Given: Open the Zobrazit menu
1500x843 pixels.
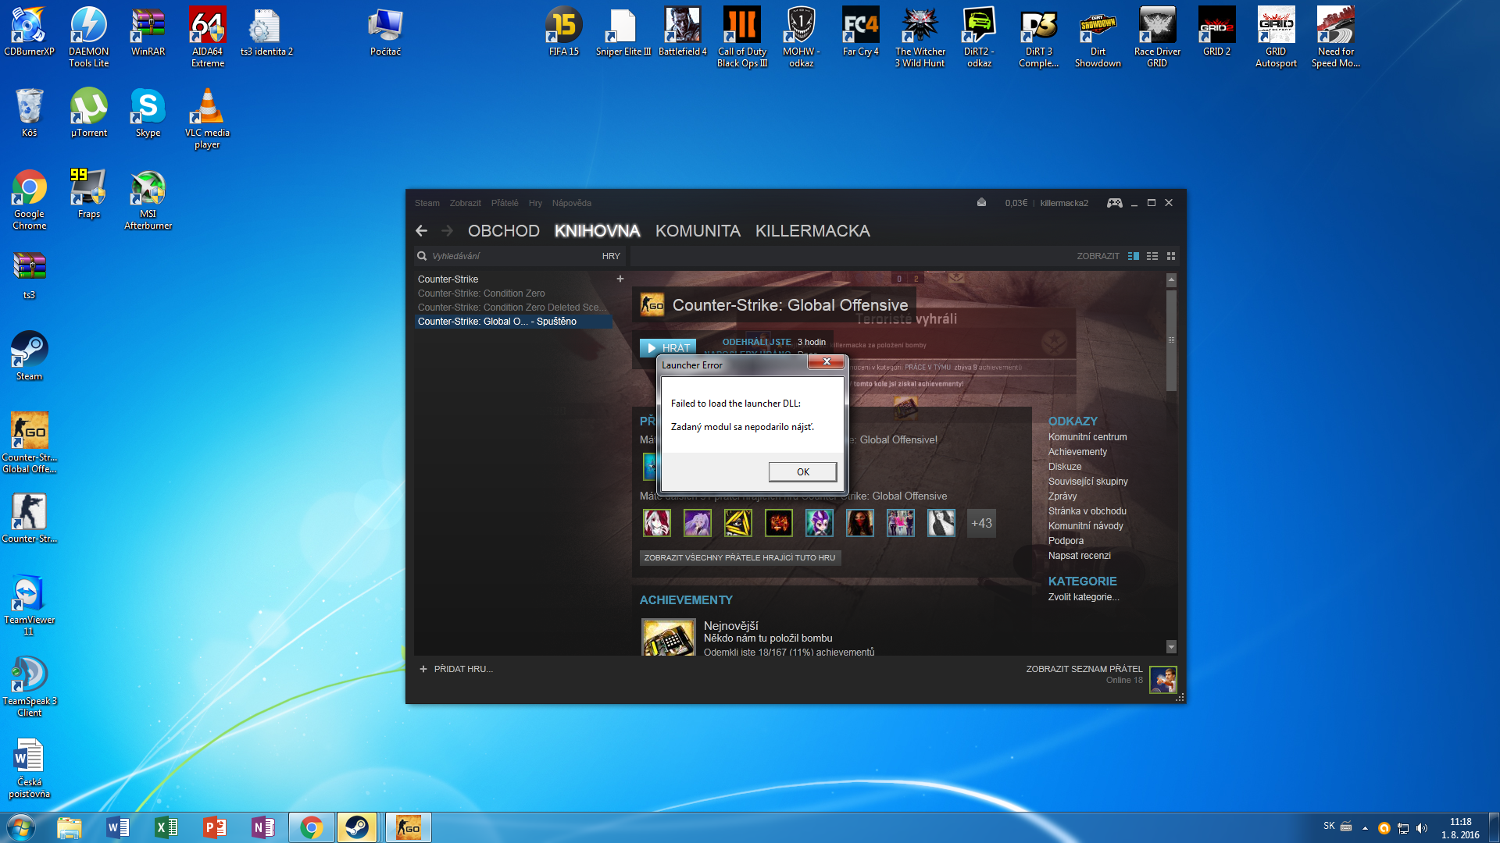Looking at the screenshot, I should 465,203.
